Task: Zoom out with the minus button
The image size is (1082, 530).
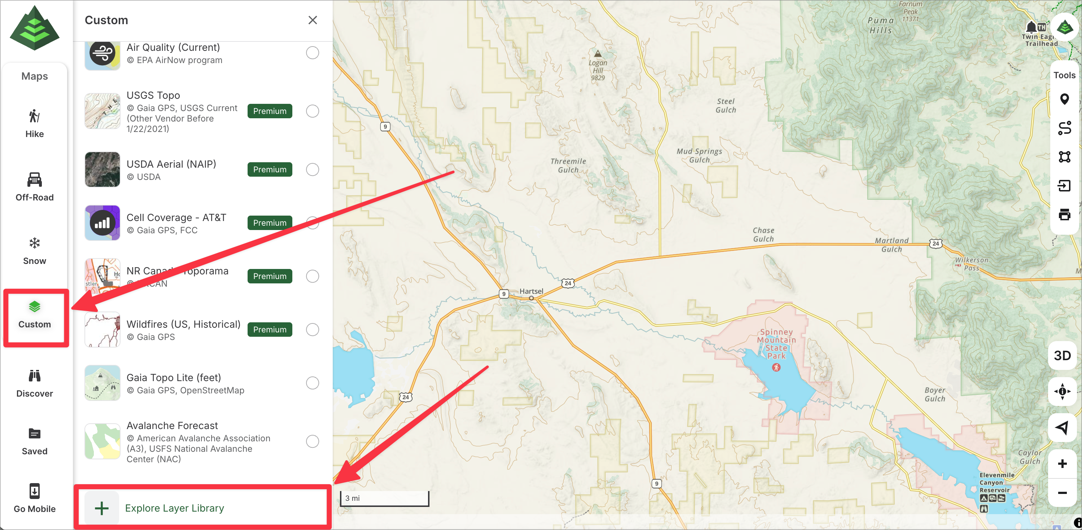Action: pyautogui.click(x=1062, y=493)
